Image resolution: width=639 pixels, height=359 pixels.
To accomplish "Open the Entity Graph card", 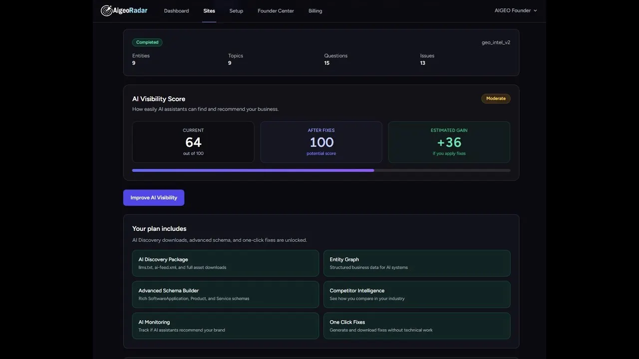I will pos(417,263).
